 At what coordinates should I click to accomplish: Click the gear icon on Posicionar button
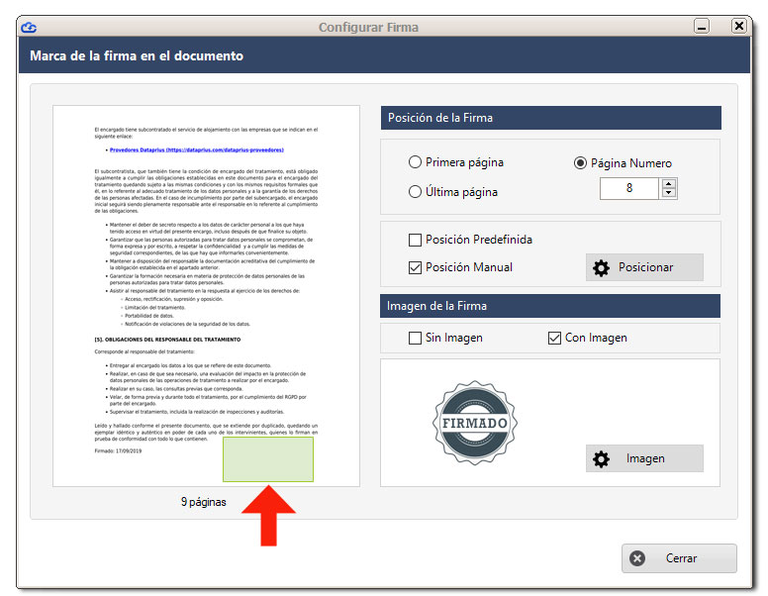[601, 267]
